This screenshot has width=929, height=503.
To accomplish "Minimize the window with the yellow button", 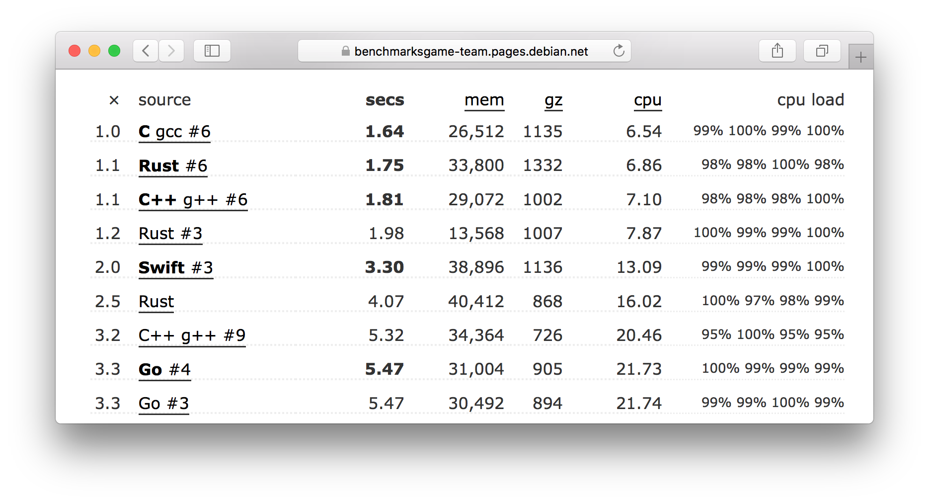I will click(94, 51).
